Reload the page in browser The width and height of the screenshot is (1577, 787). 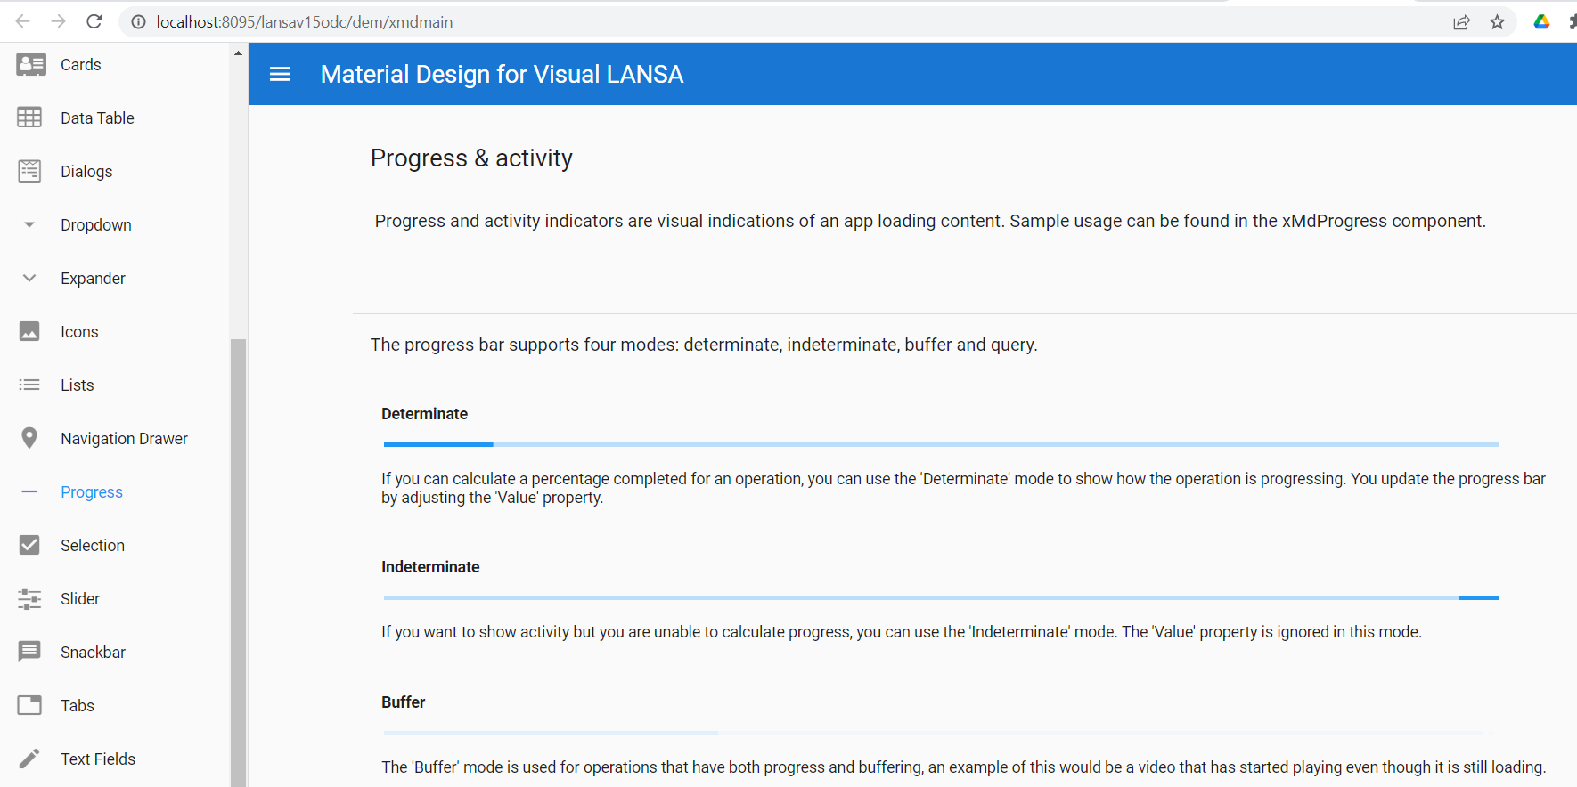point(94,21)
